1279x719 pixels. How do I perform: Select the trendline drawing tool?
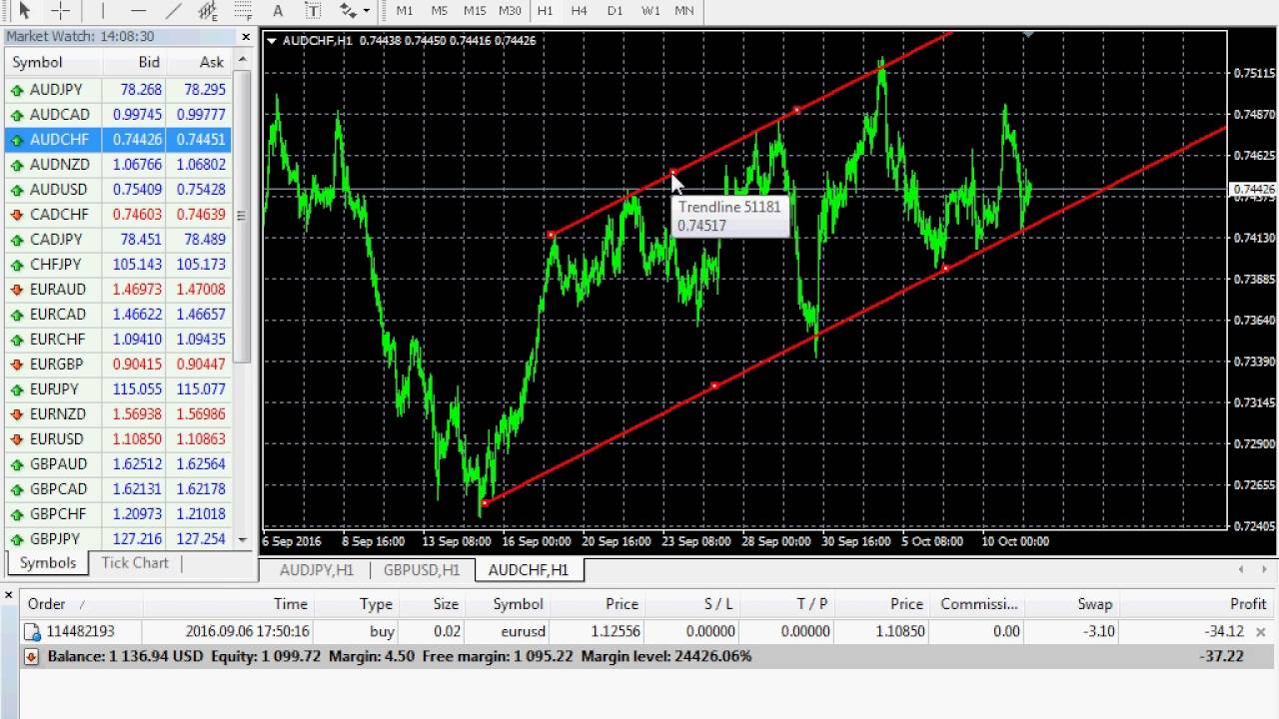click(173, 10)
